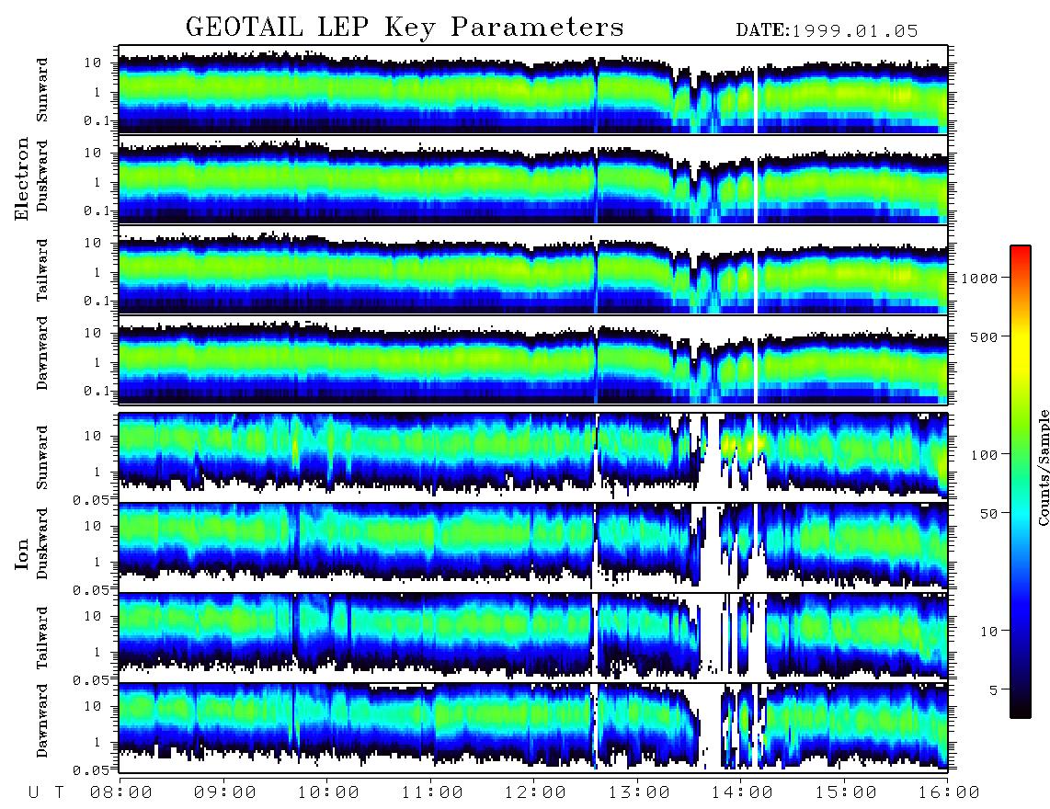Click the 50 colorbar tick label
The height and width of the screenshot is (809, 1050).
[988, 514]
